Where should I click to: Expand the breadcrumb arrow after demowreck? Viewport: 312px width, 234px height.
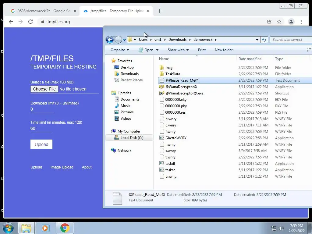point(216,40)
